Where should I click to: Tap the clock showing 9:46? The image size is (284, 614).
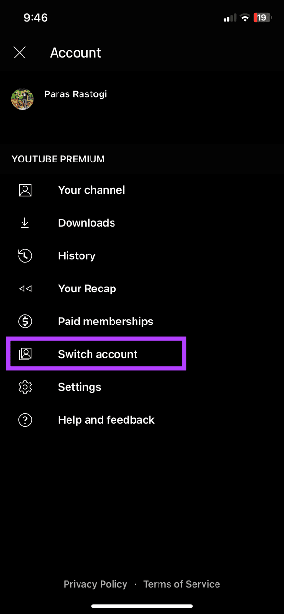click(35, 18)
